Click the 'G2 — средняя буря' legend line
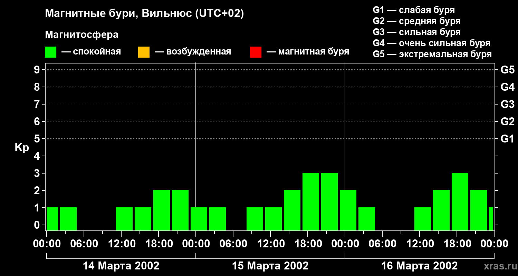This screenshot has width=518, height=276. pos(417,21)
